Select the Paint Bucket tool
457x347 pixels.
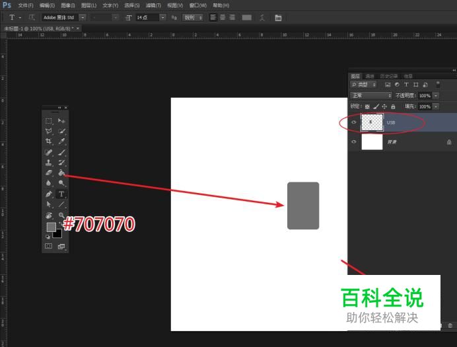click(61, 173)
